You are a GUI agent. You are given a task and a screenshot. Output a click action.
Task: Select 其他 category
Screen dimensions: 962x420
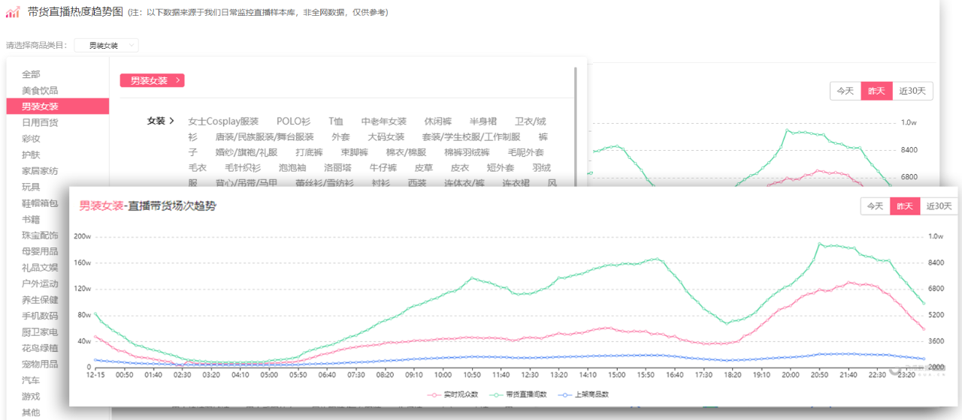[31, 412]
